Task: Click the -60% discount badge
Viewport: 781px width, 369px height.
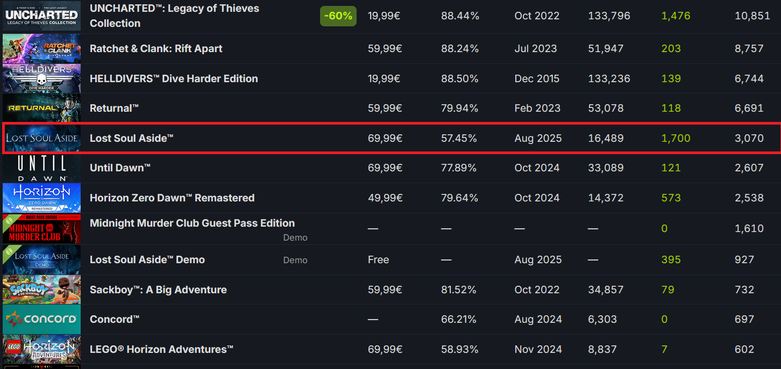Action: [x=338, y=16]
